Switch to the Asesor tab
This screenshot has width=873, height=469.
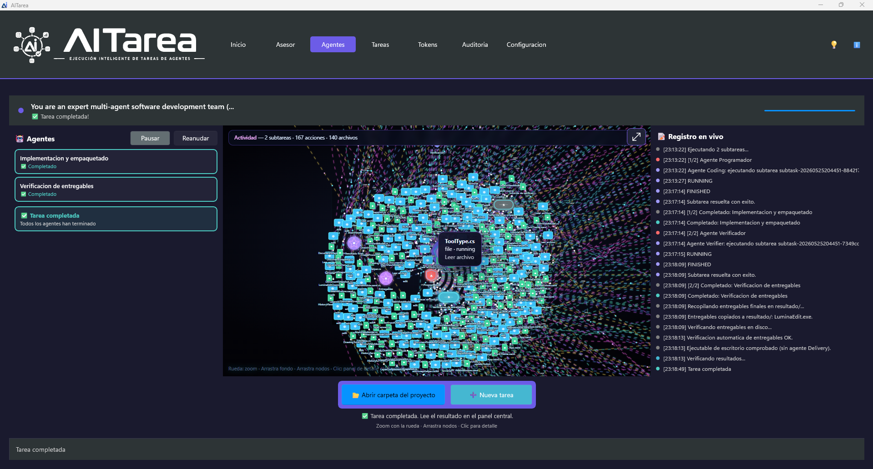coord(285,45)
